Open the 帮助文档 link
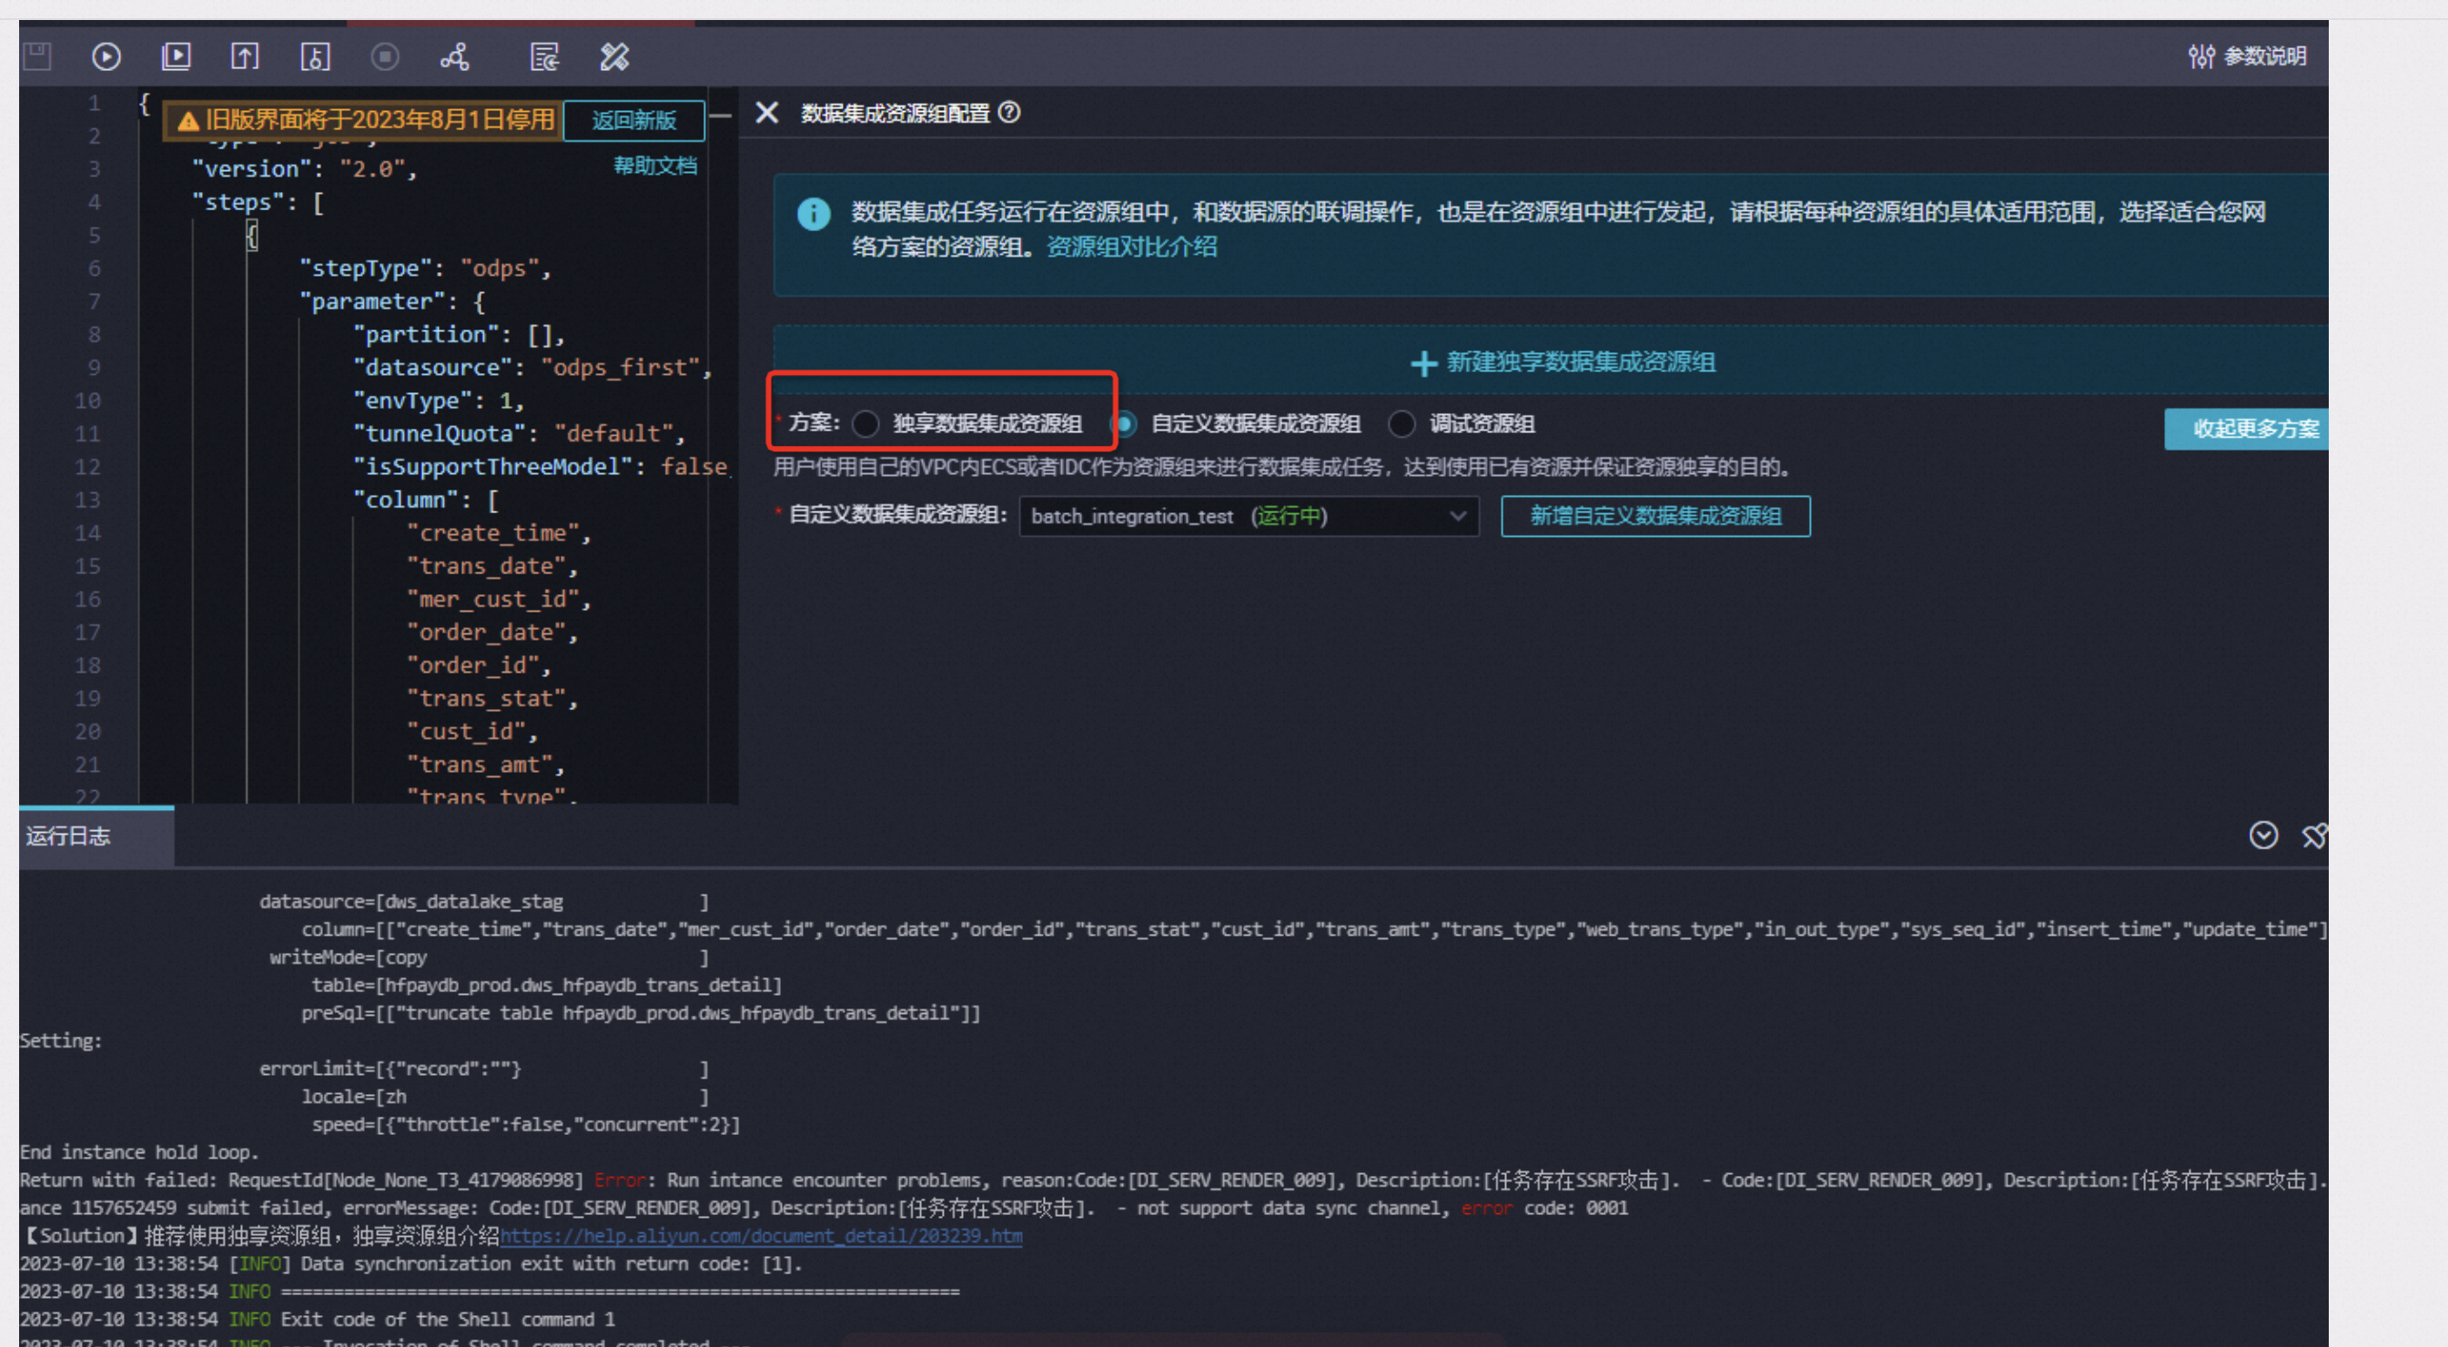 [654, 166]
